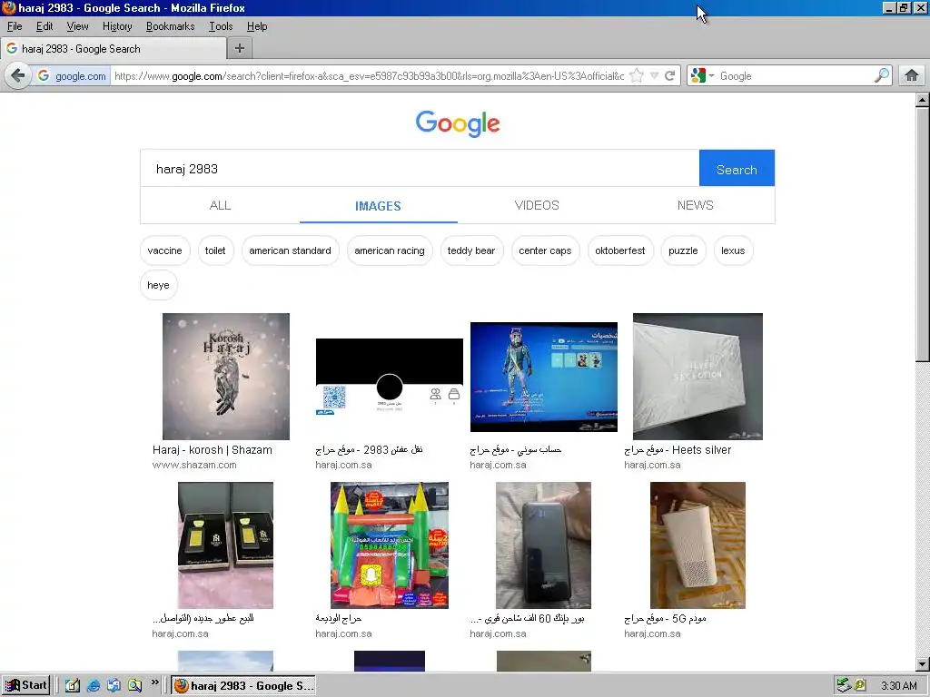
Task: Open the www.shazam.com source link
Action: click(194, 465)
